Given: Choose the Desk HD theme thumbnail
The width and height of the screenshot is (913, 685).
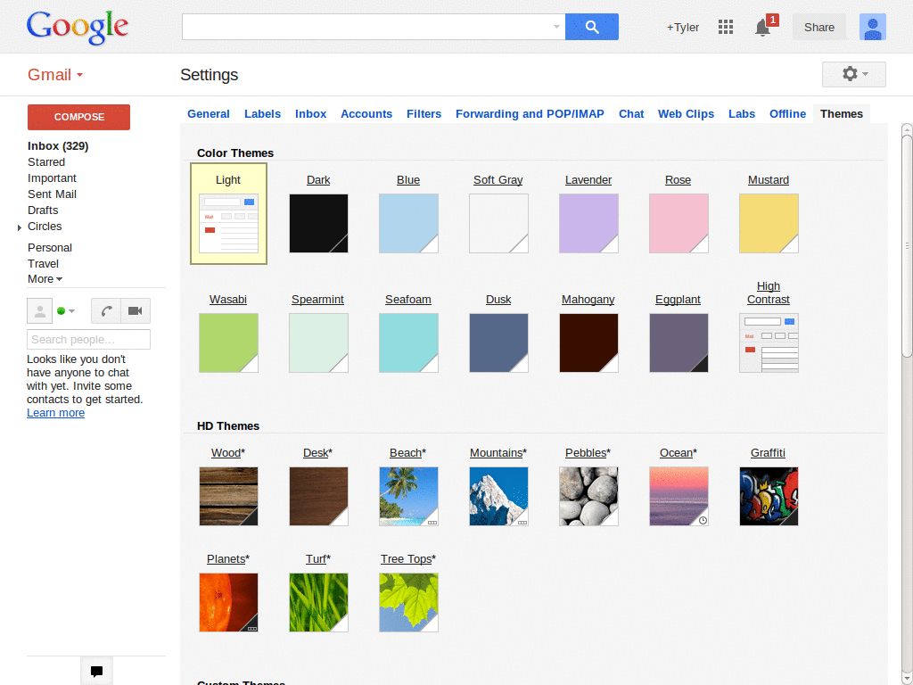Looking at the screenshot, I should (318, 496).
